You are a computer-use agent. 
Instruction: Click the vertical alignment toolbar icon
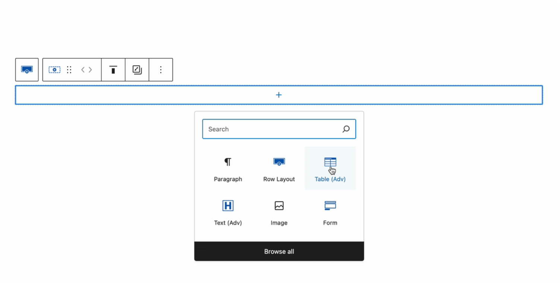click(113, 69)
